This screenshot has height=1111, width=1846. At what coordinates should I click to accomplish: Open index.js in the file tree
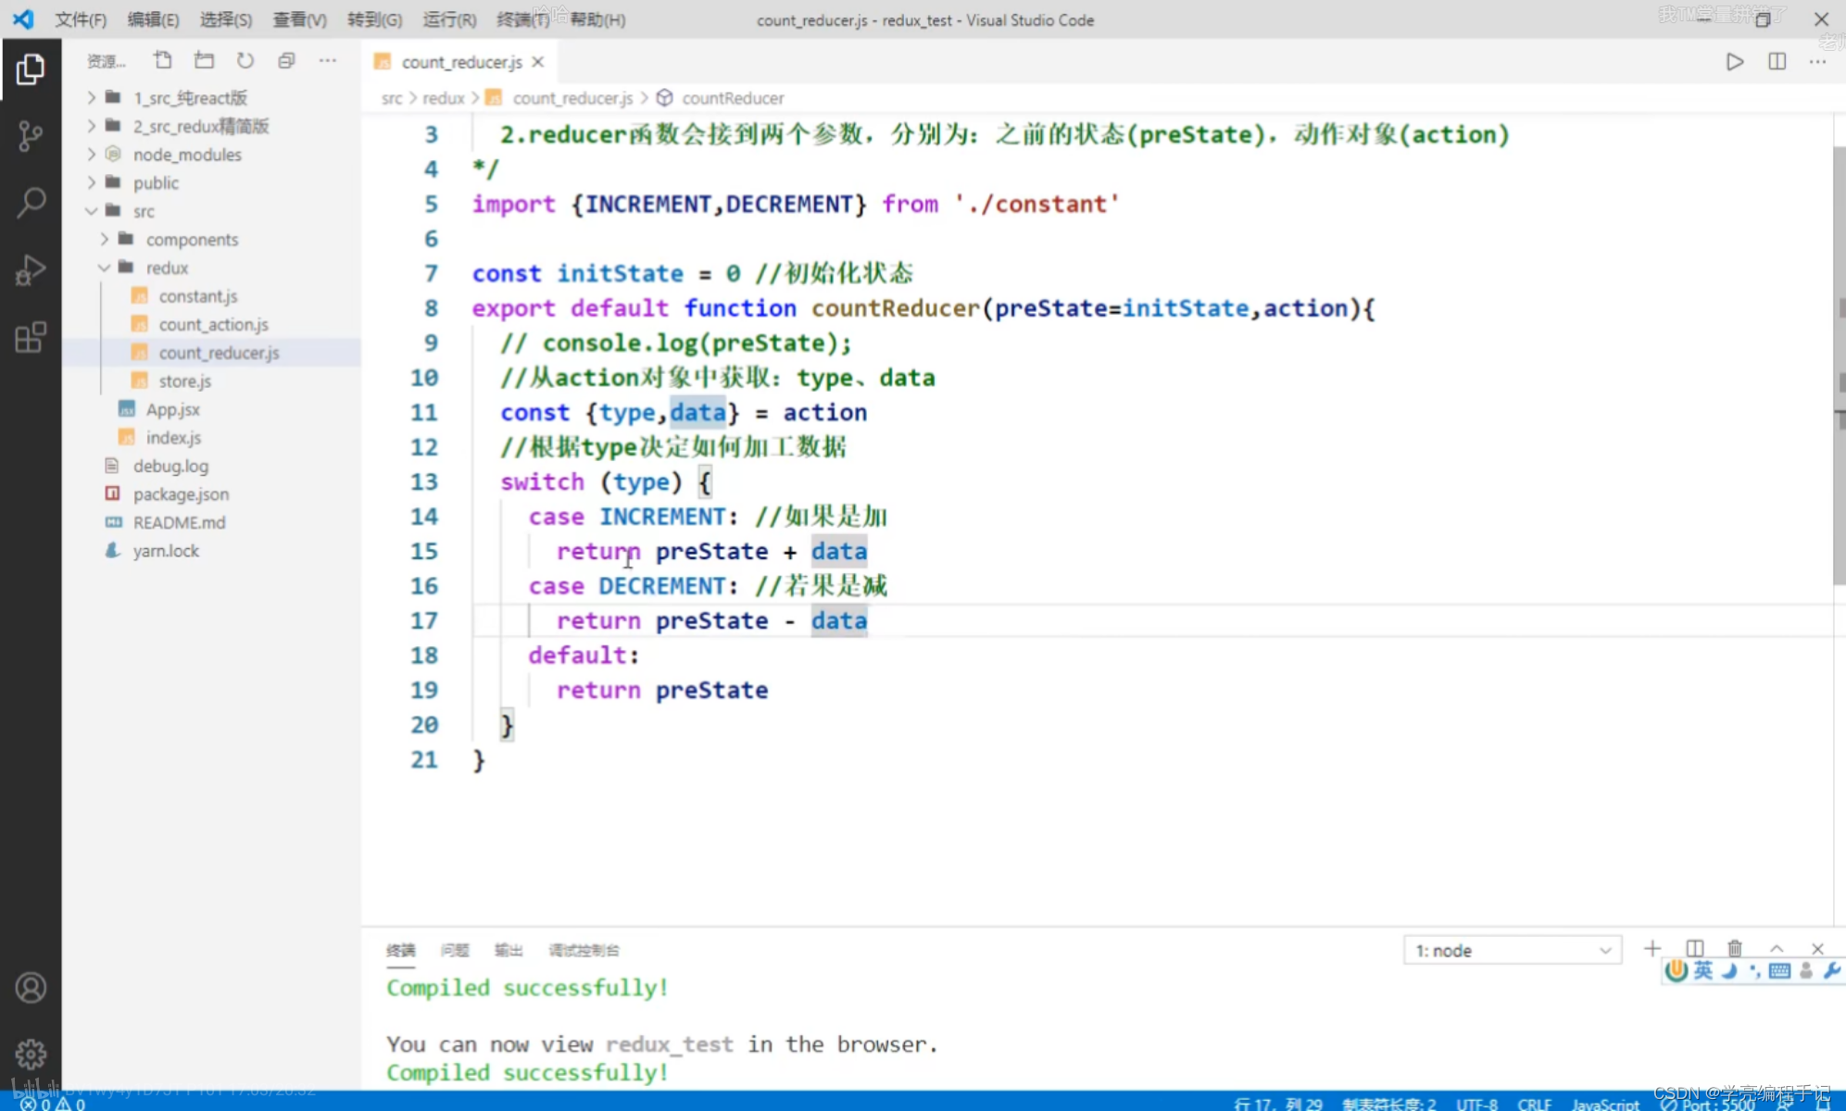click(211, 437)
